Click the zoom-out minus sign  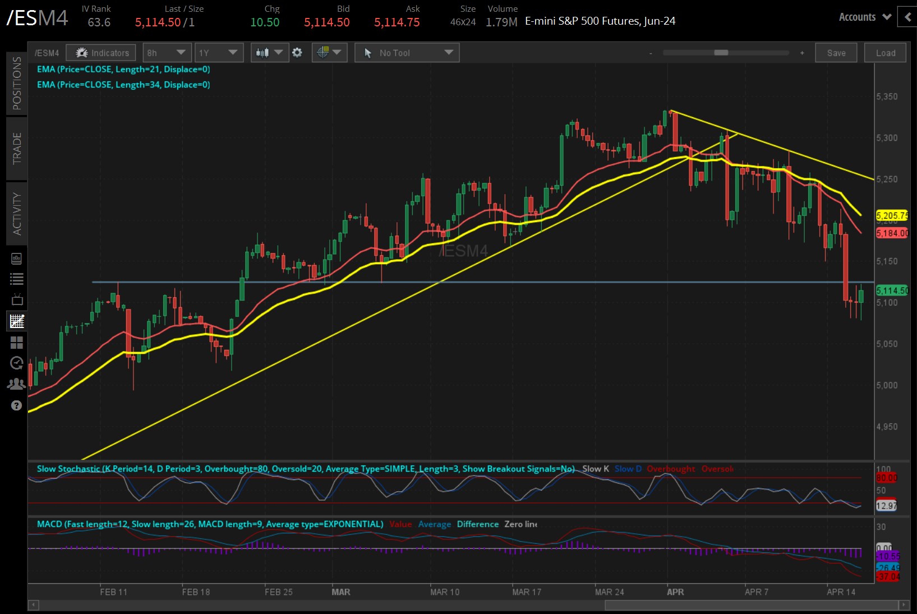pyautogui.click(x=651, y=53)
